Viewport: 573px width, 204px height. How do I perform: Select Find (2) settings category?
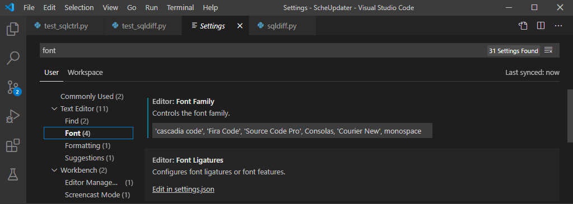click(x=77, y=121)
